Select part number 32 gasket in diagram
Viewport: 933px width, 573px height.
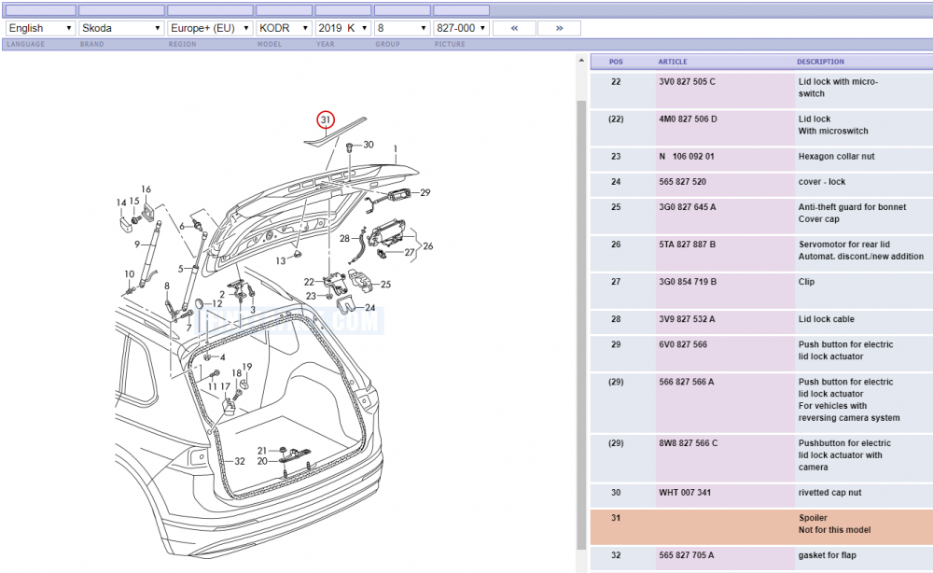coord(239,461)
